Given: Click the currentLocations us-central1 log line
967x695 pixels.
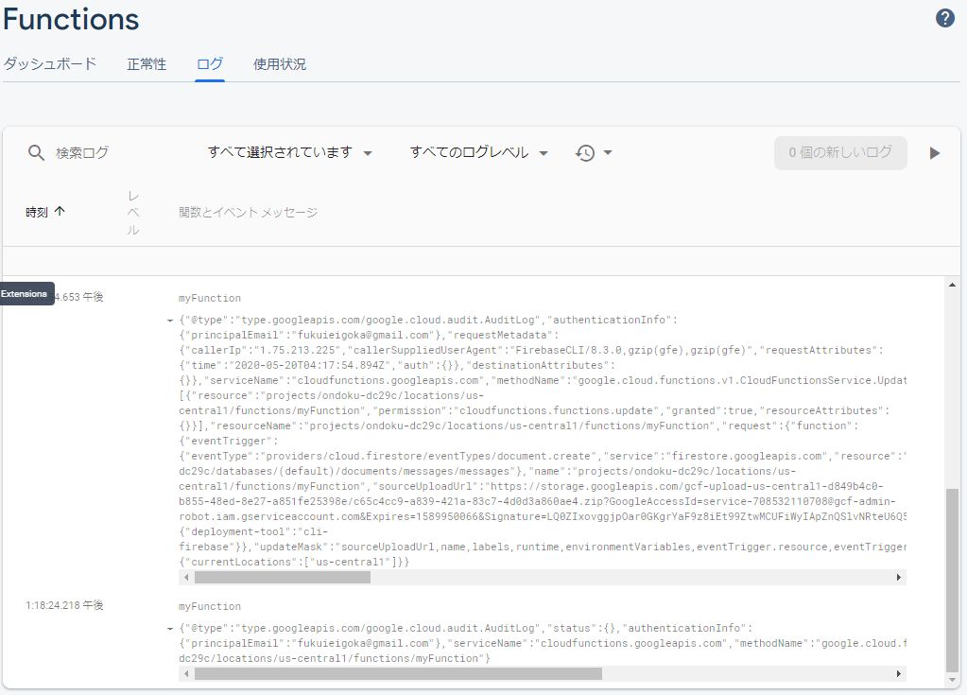Looking at the screenshot, I should click(294, 562).
